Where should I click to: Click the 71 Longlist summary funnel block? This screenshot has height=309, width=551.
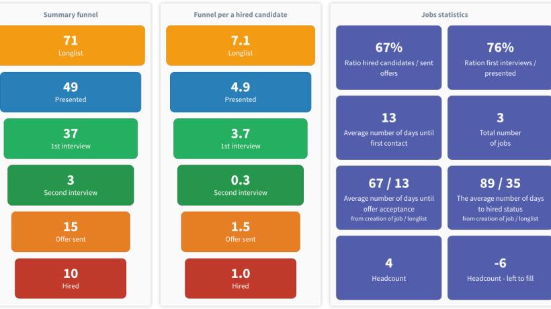[73, 45]
